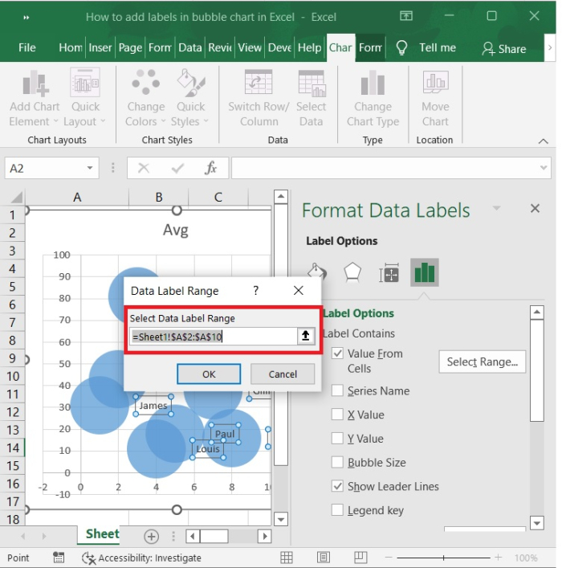
Task: Expand hidden Quick Access Toolbar items
Action: (26, 17)
